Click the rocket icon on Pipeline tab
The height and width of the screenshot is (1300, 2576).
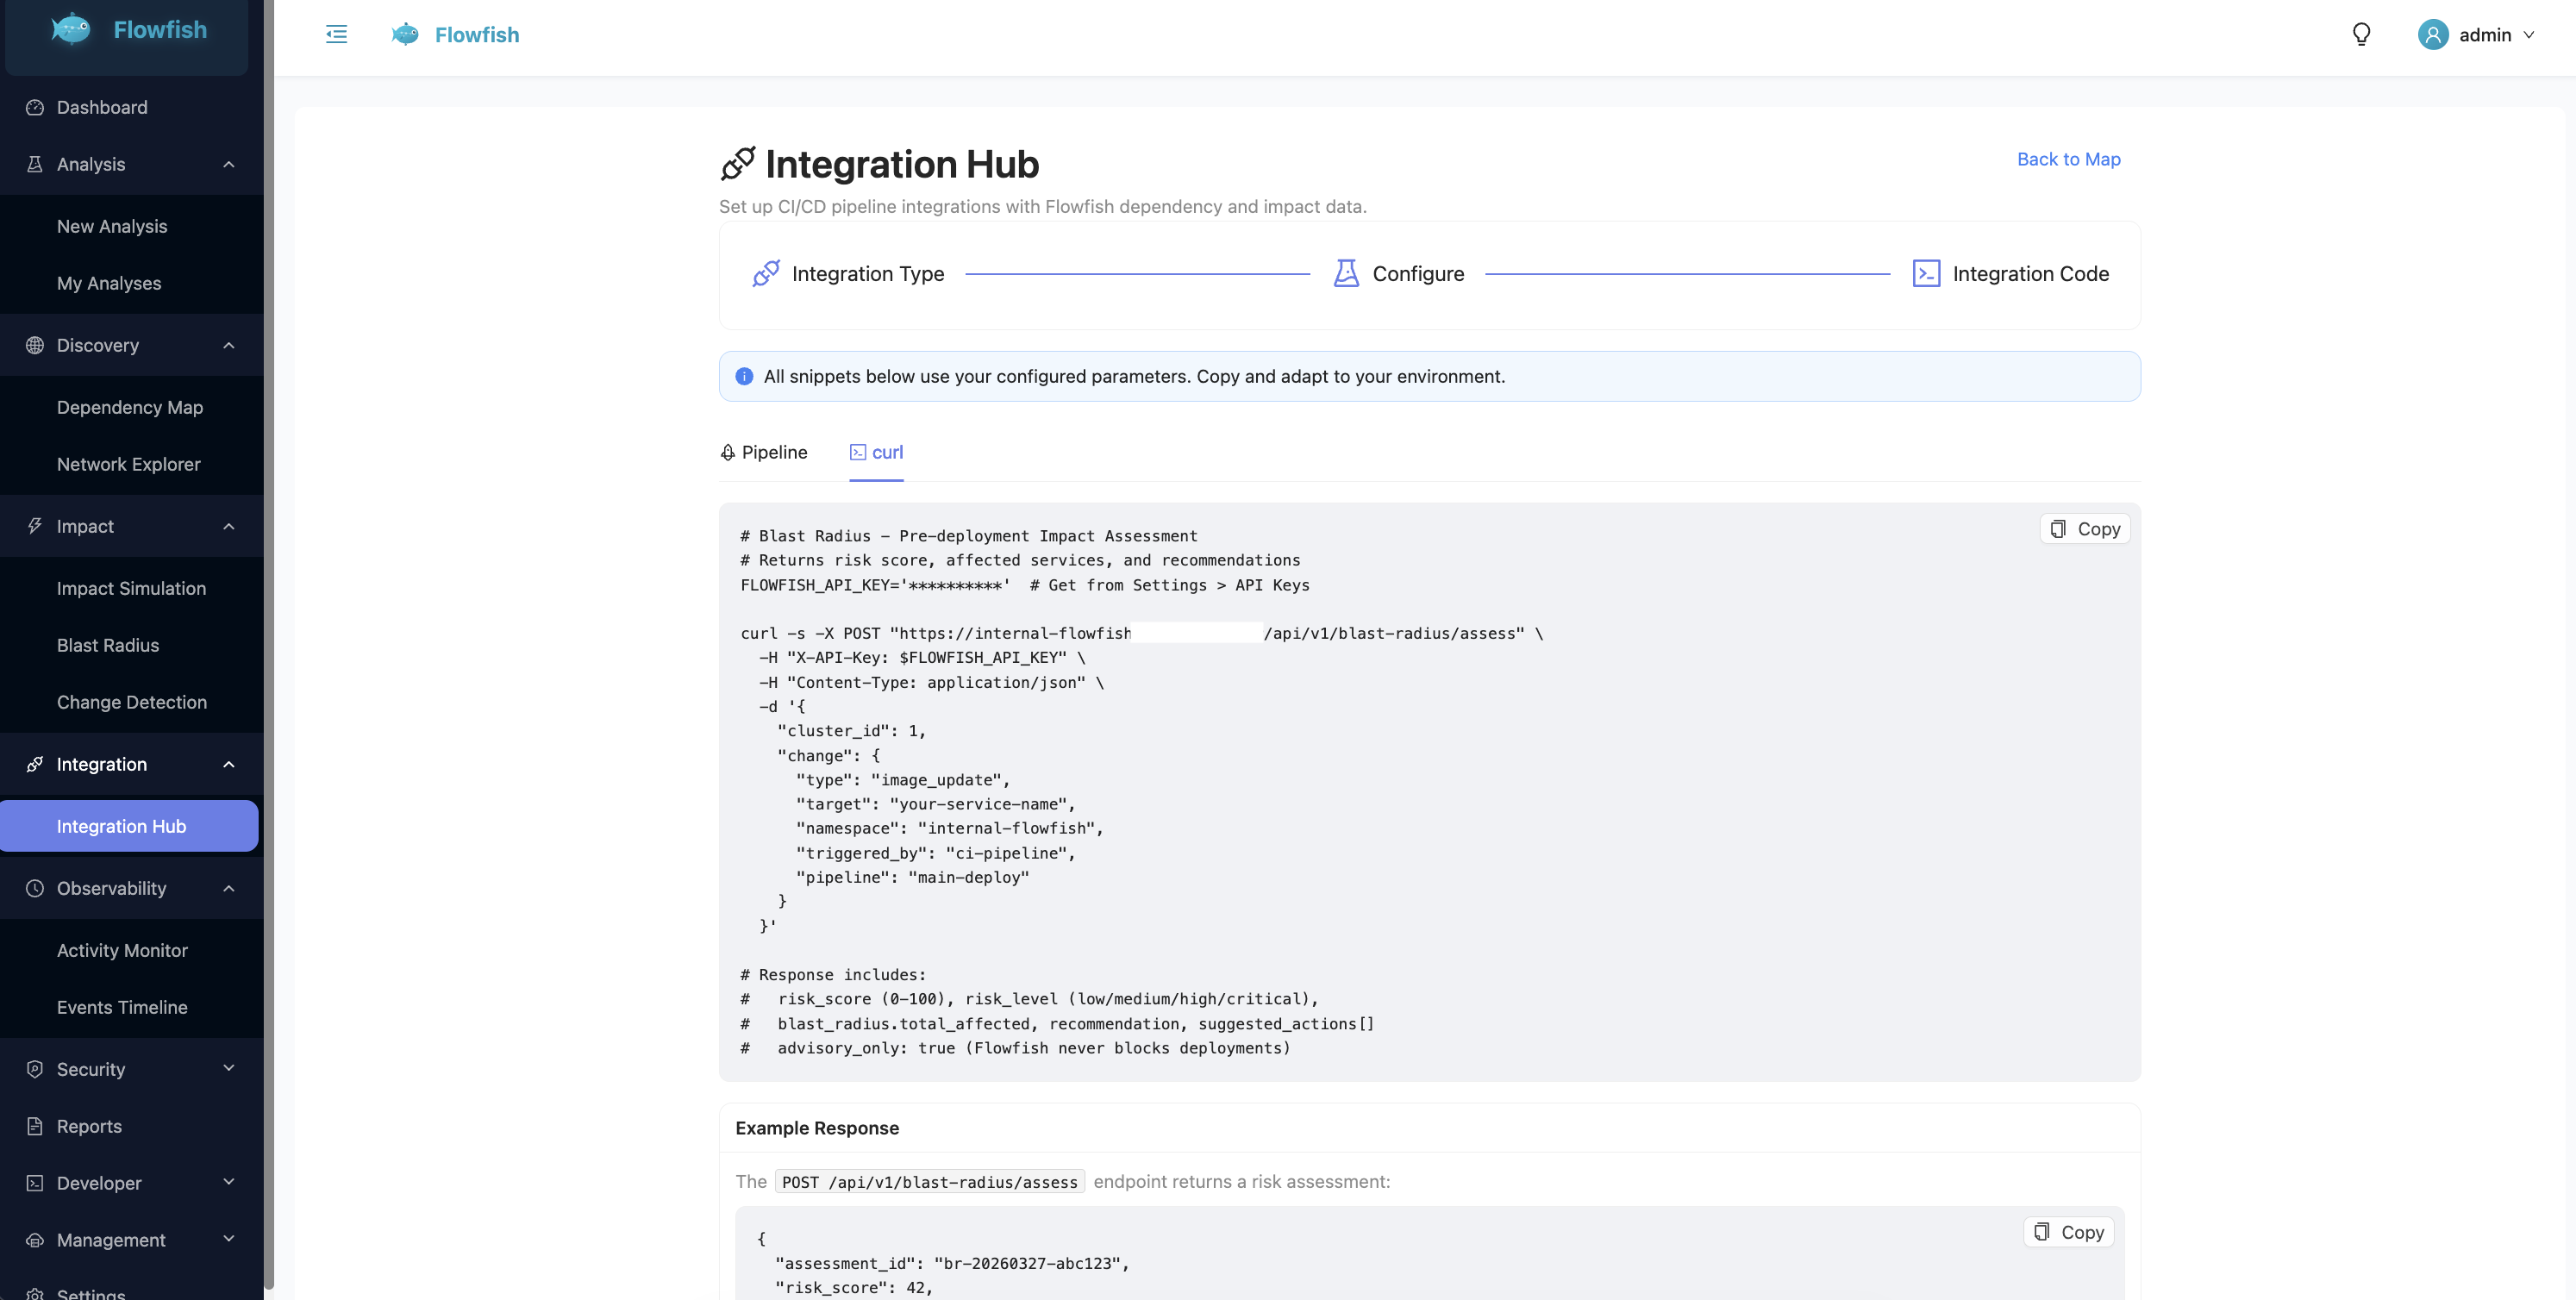[x=728, y=452]
